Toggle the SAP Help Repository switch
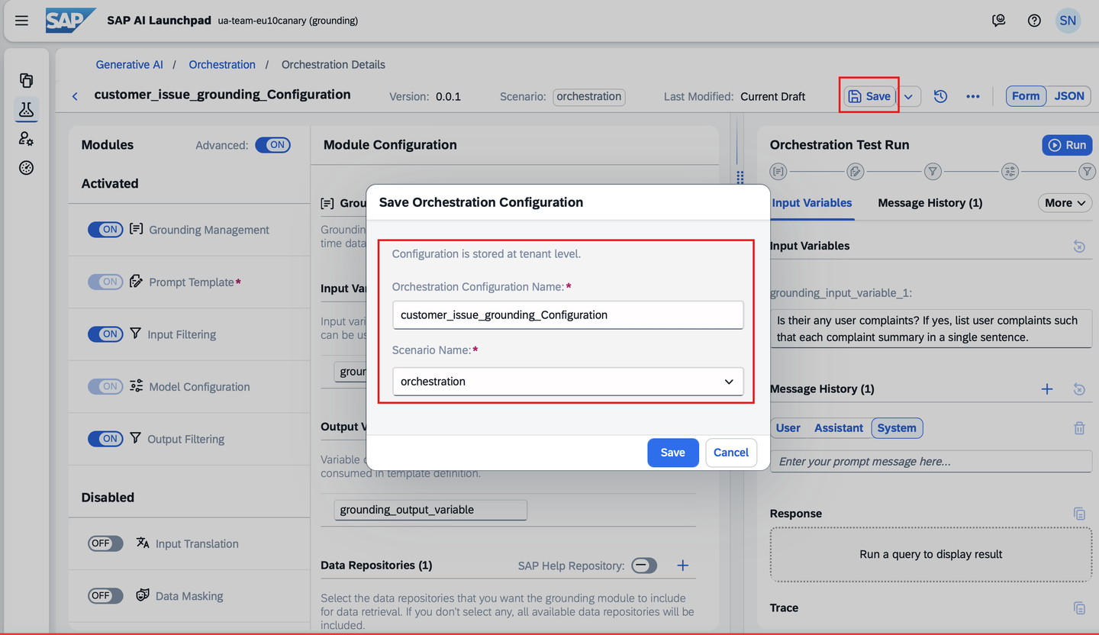 [644, 566]
